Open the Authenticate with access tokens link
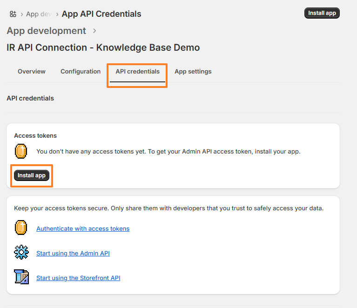The width and height of the screenshot is (357, 308). point(83,228)
